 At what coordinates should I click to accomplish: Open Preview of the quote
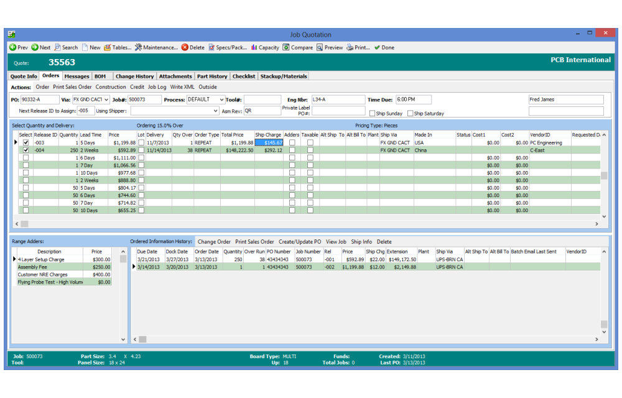(329, 47)
